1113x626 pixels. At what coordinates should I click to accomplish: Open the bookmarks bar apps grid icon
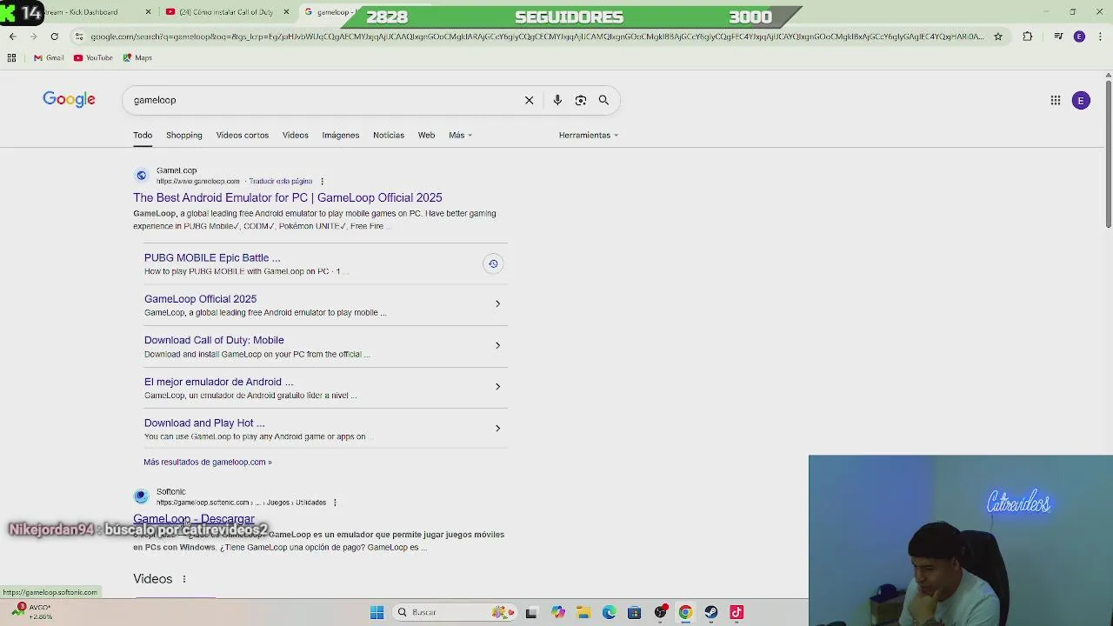(x=11, y=57)
